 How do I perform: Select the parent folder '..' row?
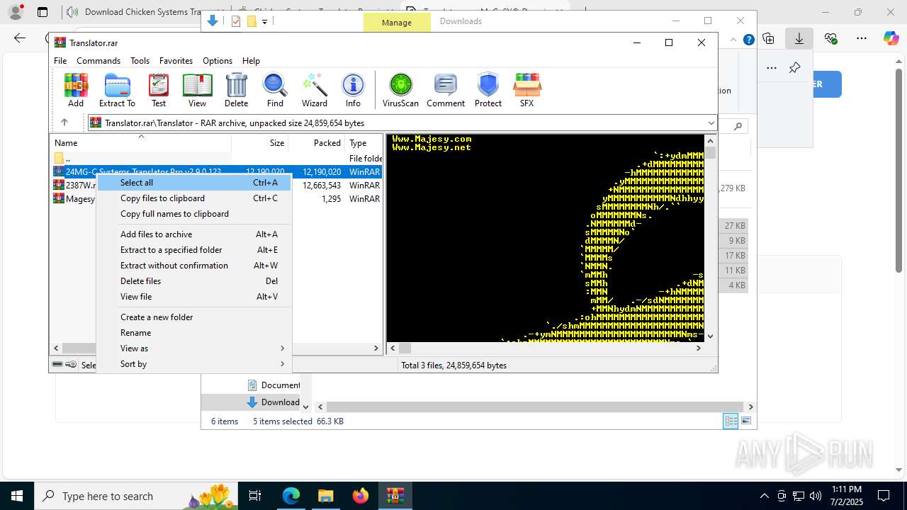point(216,159)
